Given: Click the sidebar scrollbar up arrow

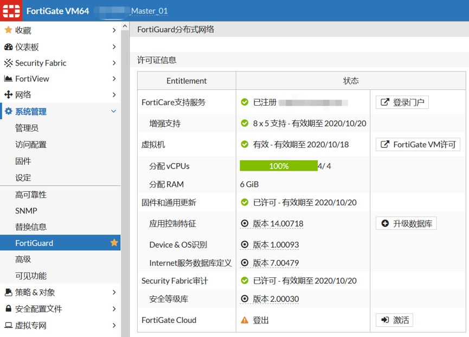Looking at the screenshot, I should (125, 26).
